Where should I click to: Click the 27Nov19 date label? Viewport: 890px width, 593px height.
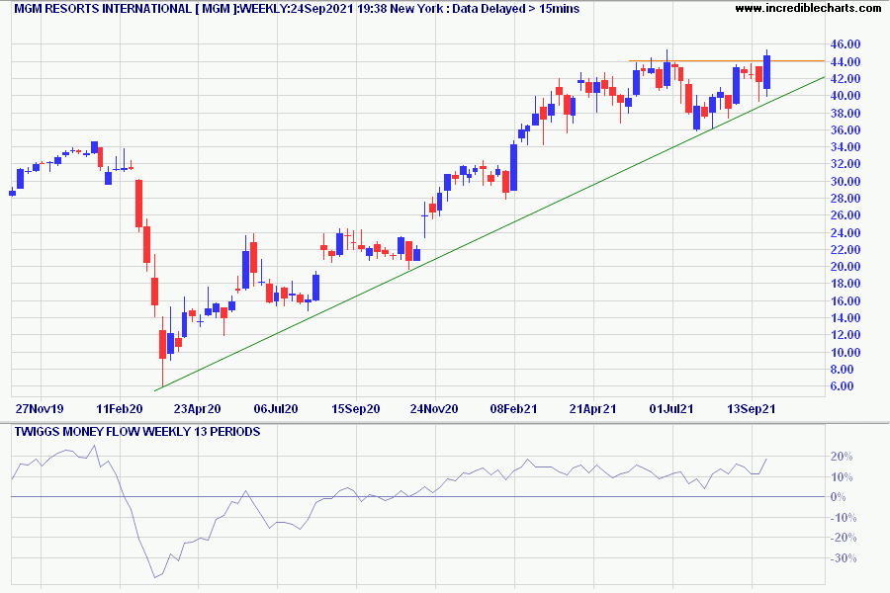click(x=40, y=408)
